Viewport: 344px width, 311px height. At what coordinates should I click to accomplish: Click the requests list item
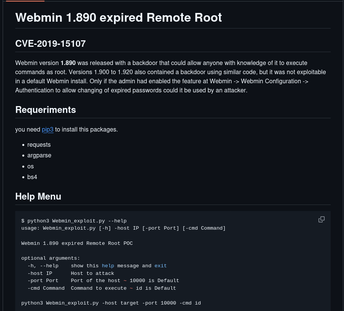[39, 145]
